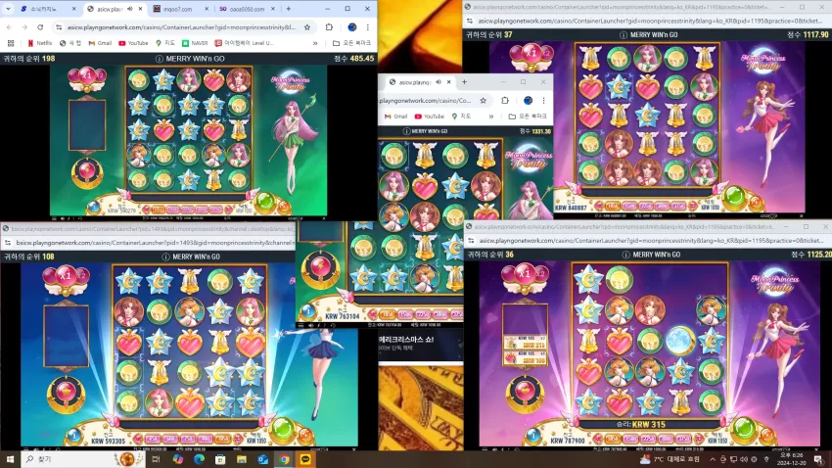The height and width of the screenshot is (468, 832).
Task: Go back in top-left Chrome window
Action: coord(10,27)
